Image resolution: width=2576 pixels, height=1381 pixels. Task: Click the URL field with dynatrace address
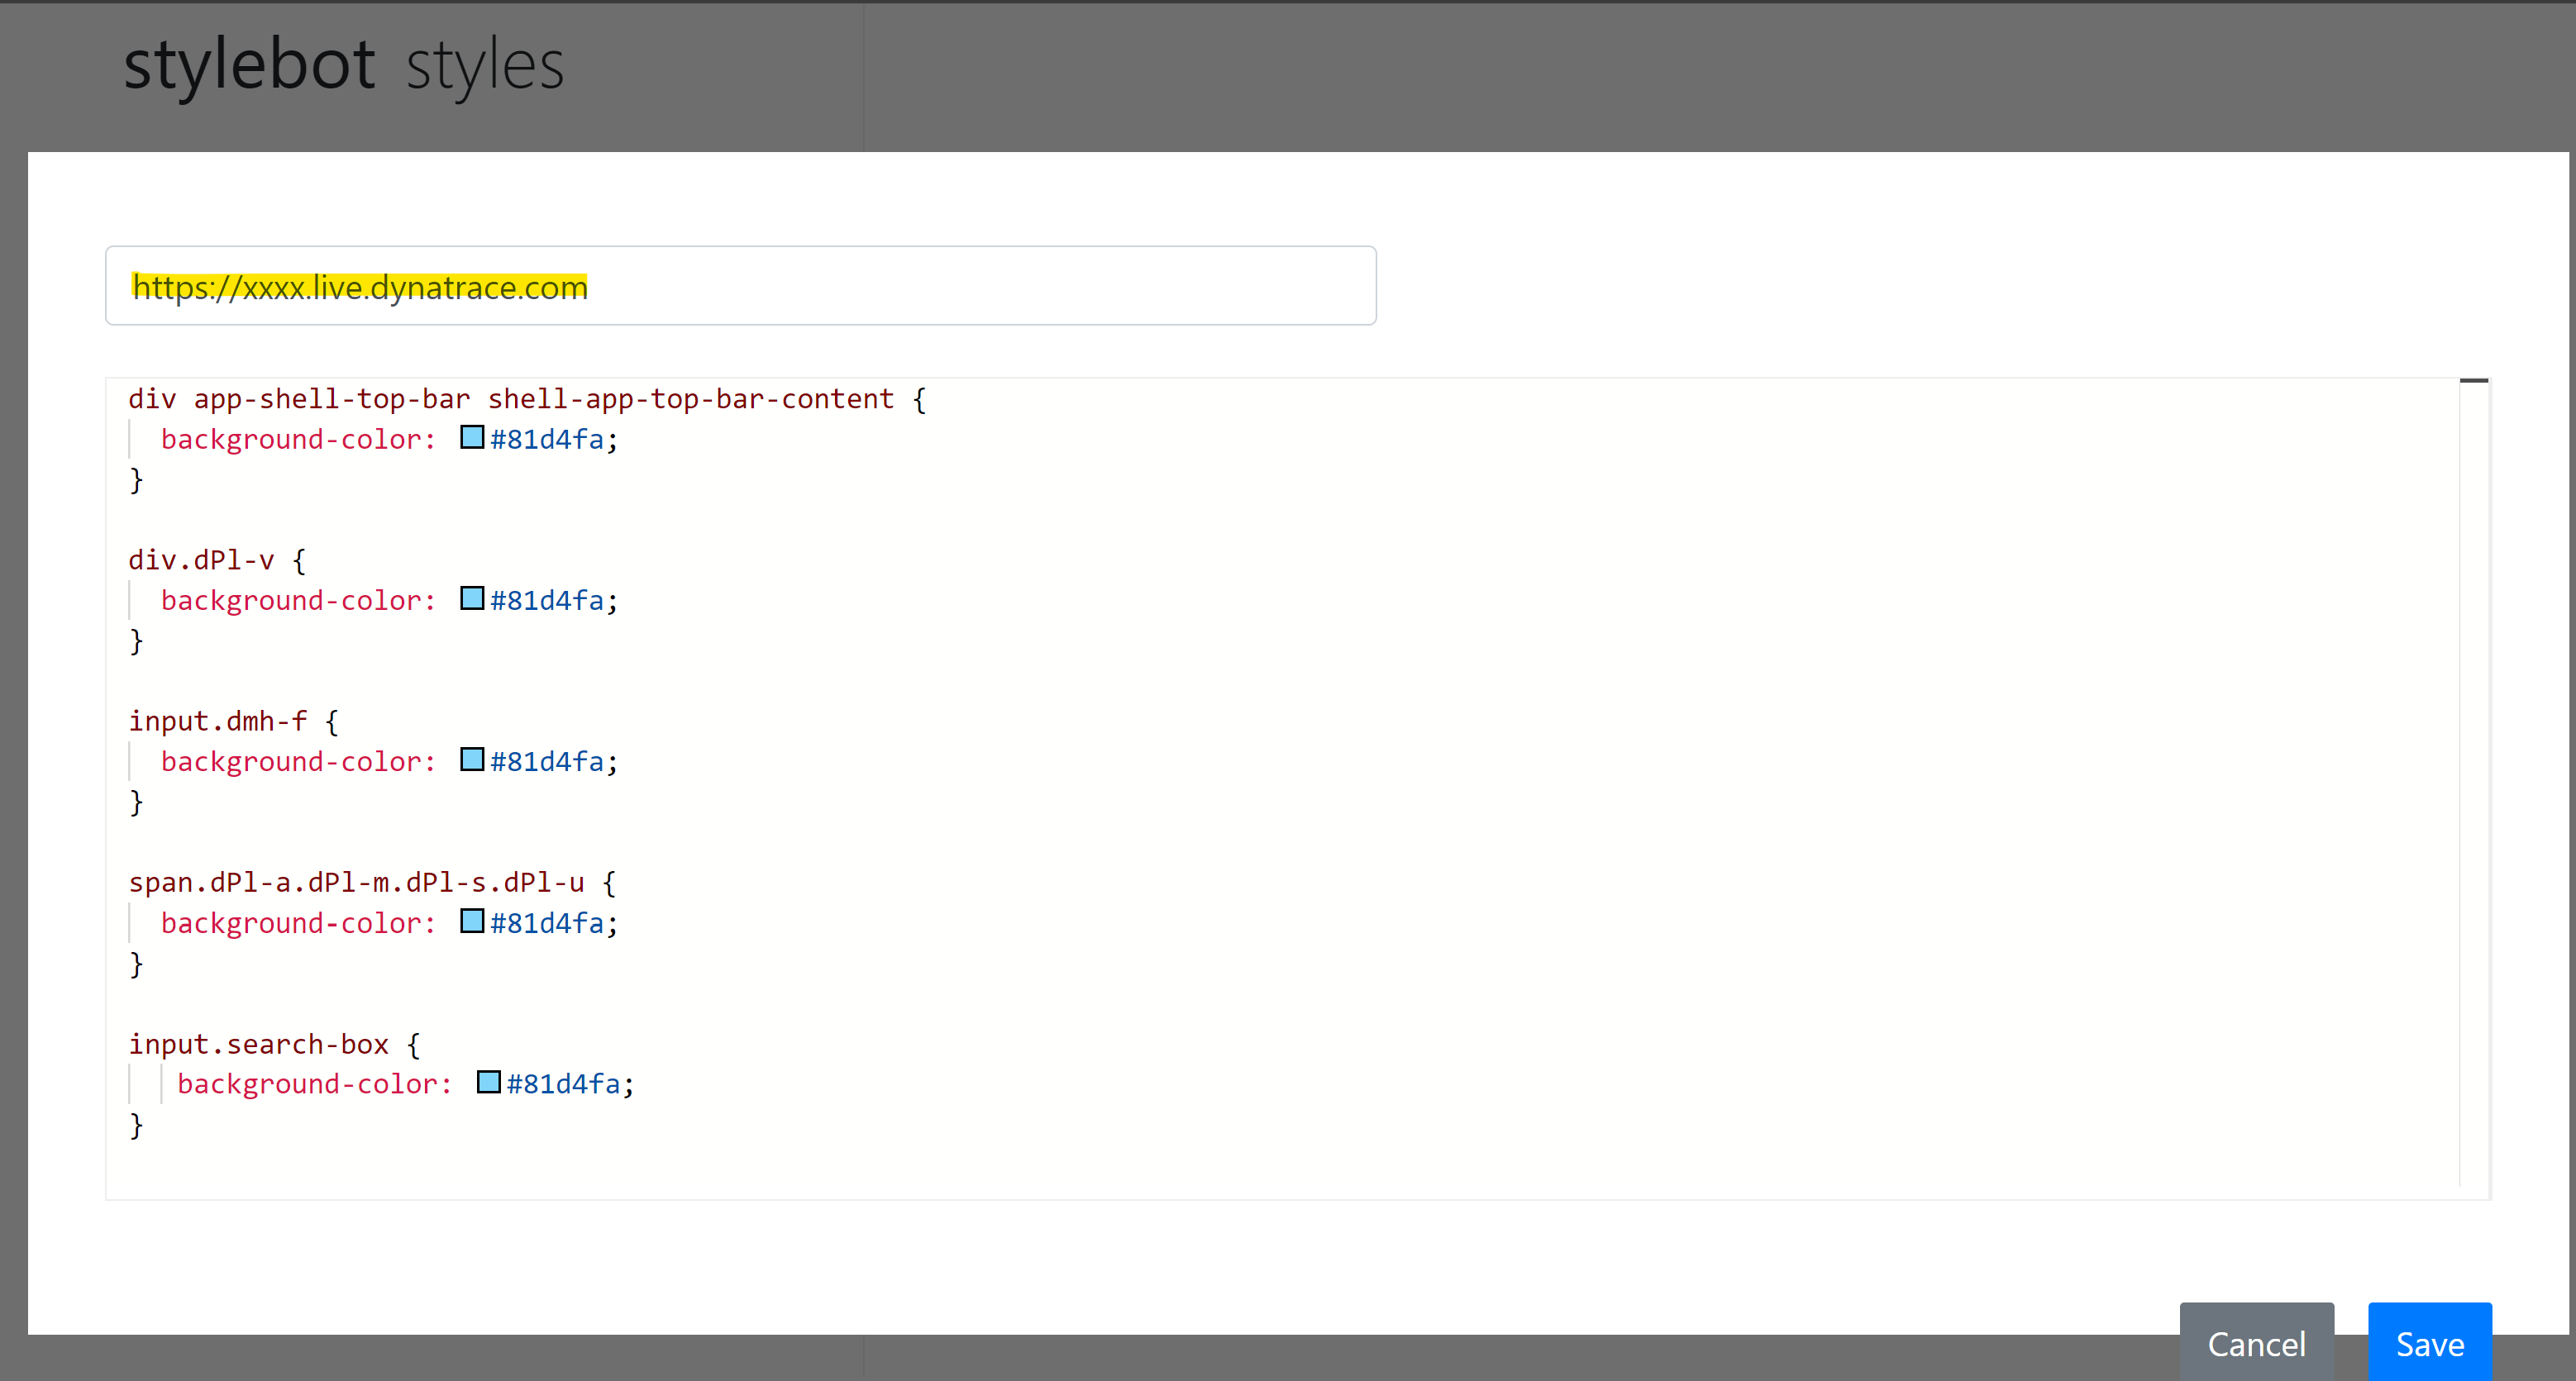(740, 286)
